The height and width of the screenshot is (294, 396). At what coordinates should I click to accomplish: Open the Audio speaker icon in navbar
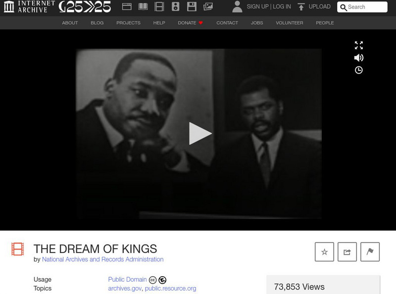(175, 6)
